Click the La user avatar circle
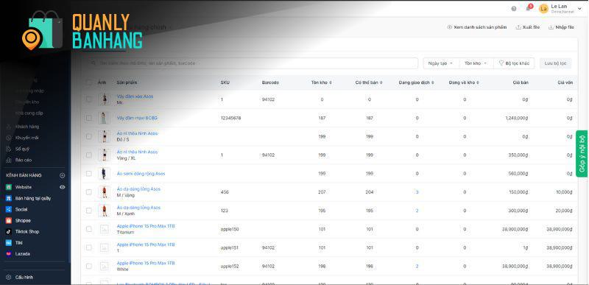The width and height of the screenshot is (589, 285). [543, 9]
